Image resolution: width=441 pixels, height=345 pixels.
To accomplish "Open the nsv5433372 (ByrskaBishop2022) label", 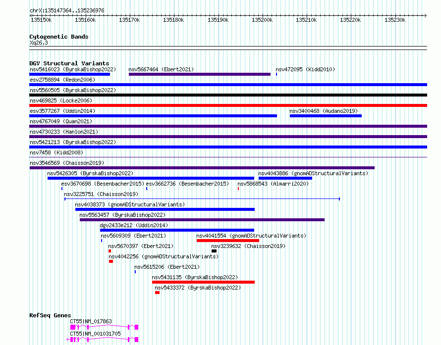I will pos(198,288).
